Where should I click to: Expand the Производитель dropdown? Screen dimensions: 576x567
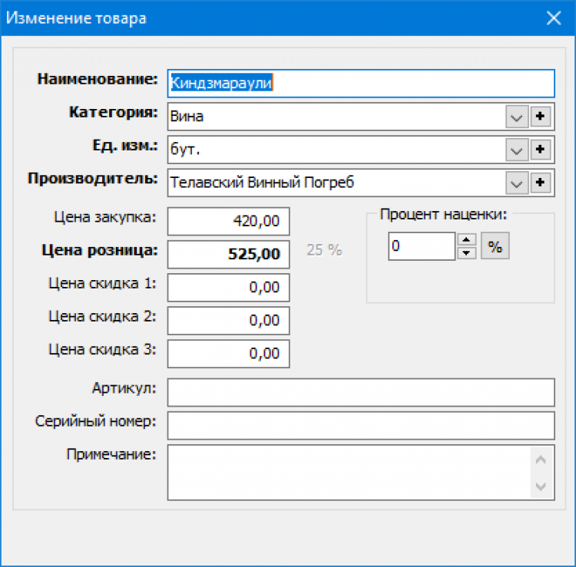517,183
